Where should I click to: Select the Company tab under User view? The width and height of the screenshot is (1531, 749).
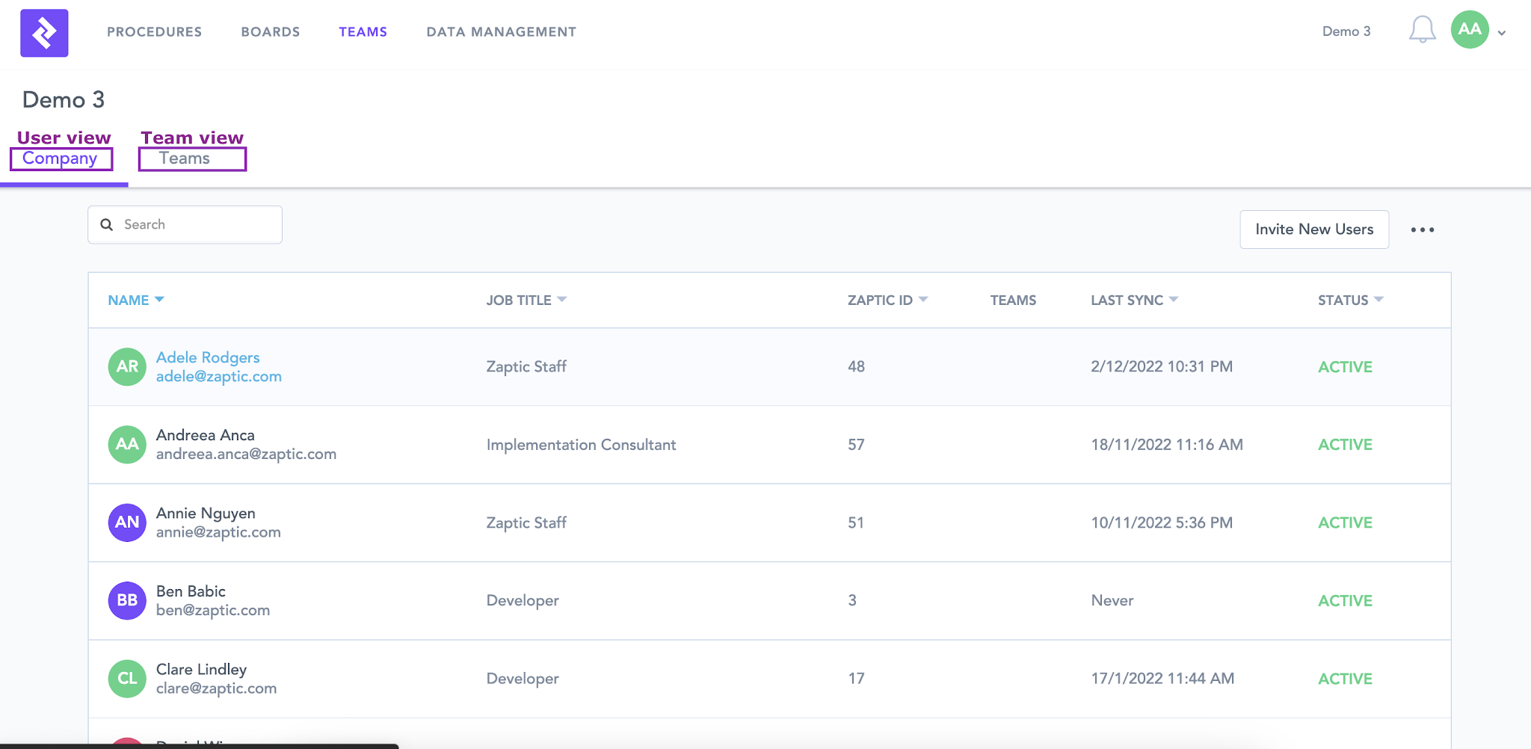(x=61, y=158)
